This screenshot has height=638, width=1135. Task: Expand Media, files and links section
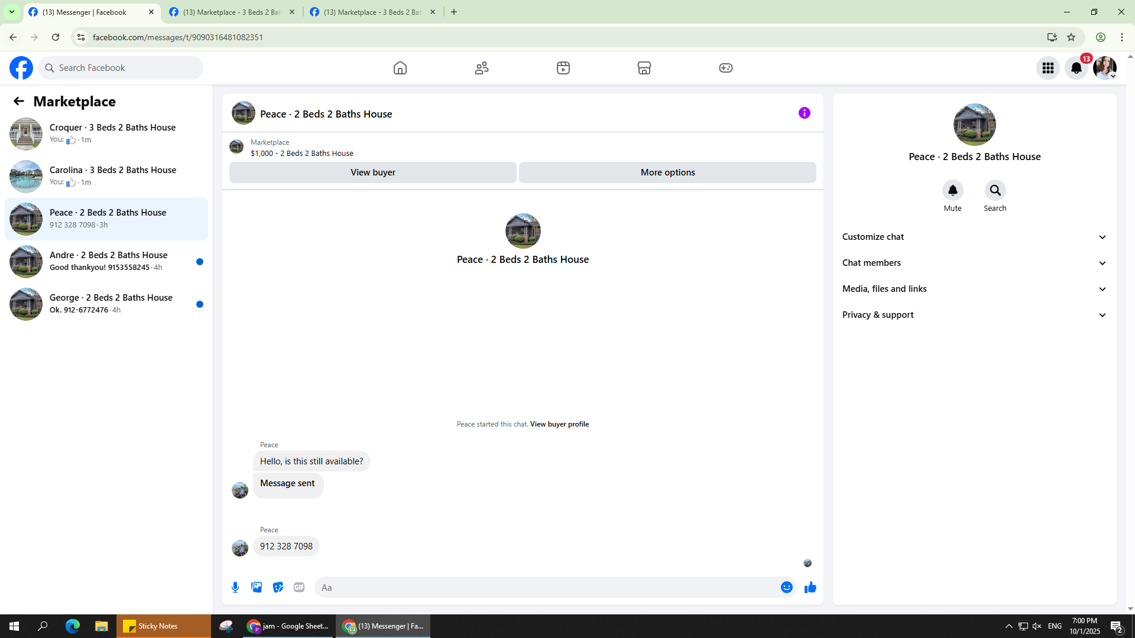pyautogui.click(x=975, y=289)
